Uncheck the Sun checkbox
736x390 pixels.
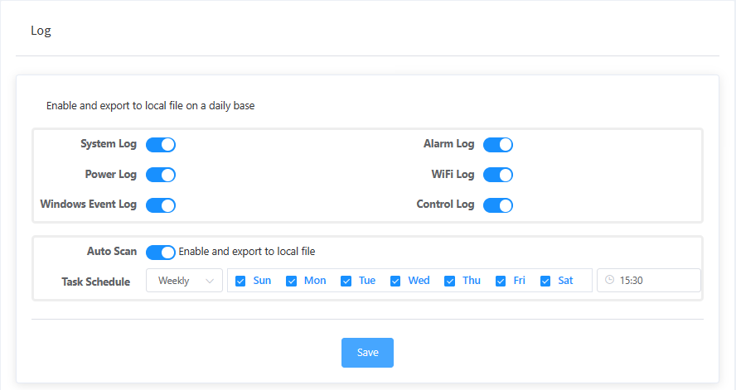coord(240,281)
